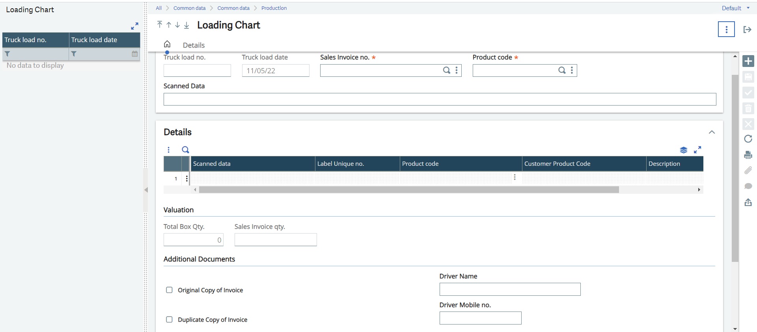The height and width of the screenshot is (332, 757).
Task: Go to the last record arrow
Action: point(186,25)
